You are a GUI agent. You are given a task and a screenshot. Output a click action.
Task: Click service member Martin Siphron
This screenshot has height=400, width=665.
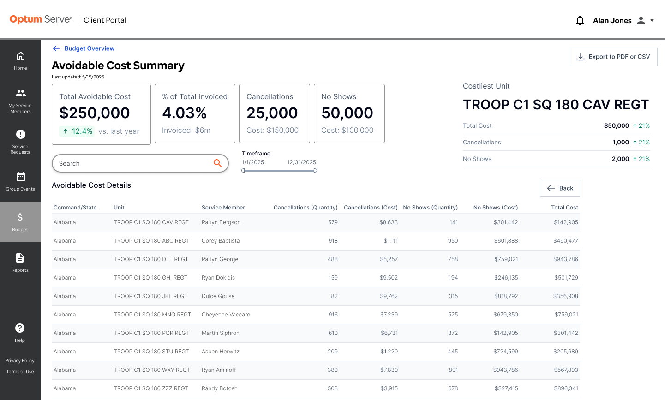click(x=221, y=333)
